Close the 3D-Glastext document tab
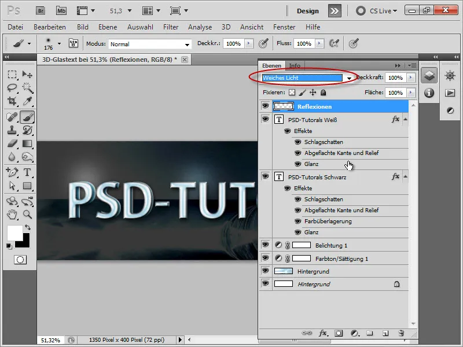 (x=185, y=60)
